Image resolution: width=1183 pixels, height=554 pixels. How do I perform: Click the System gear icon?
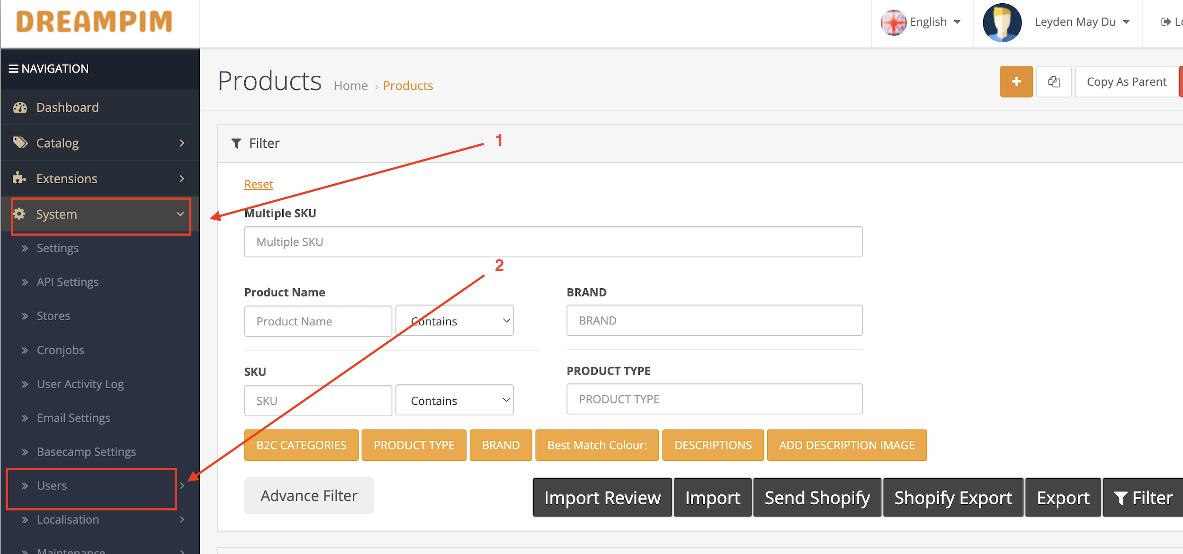pyautogui.click(x=19, y=214)
